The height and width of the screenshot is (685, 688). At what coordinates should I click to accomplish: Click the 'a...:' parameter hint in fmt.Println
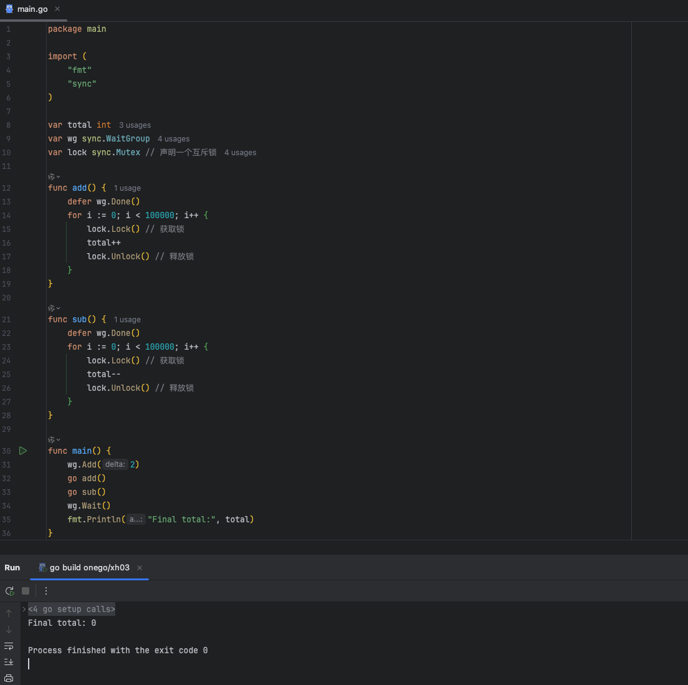coord(136,519)
